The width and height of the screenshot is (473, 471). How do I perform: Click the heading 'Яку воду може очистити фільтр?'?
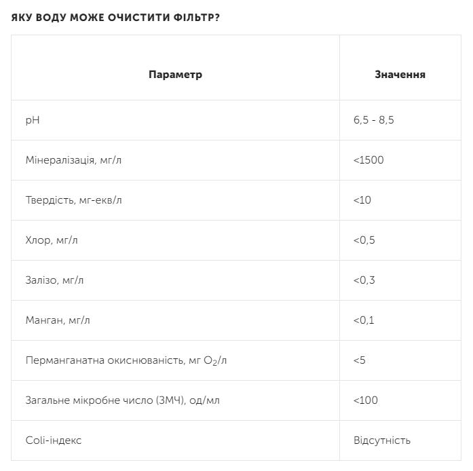pos(115,16)
